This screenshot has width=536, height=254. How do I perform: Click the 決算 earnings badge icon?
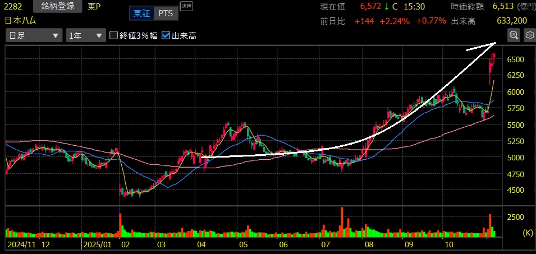point(186,7)
